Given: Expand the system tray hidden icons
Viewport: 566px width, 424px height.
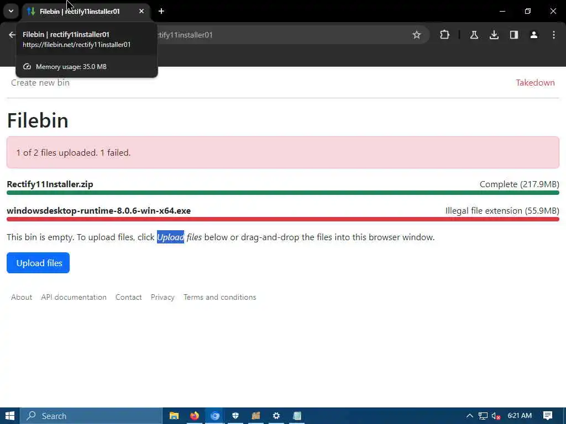Looking at the screenshot, I should (x=469, y=416).
